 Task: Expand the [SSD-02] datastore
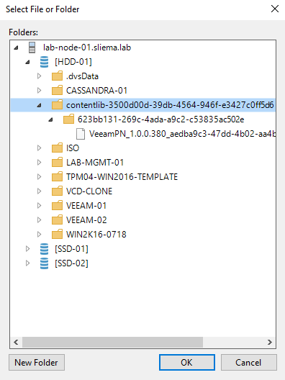(27, 263)
